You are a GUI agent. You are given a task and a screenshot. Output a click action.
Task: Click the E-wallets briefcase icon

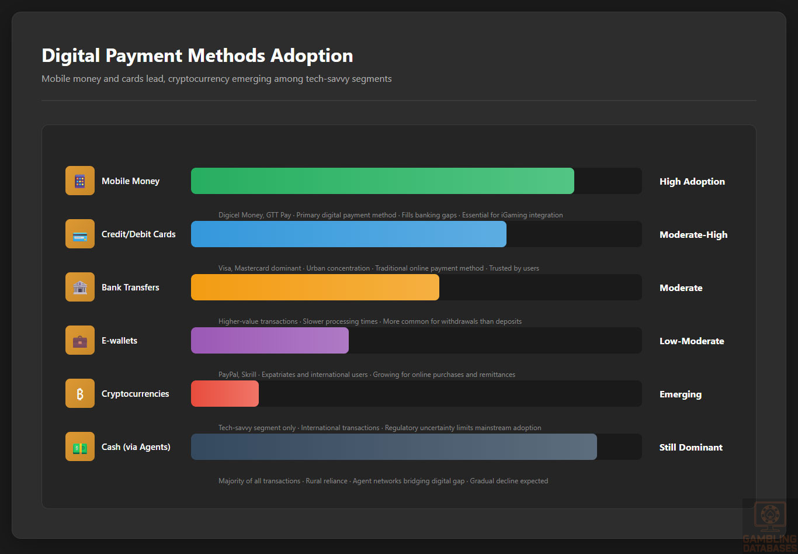[x=80, y=341]
